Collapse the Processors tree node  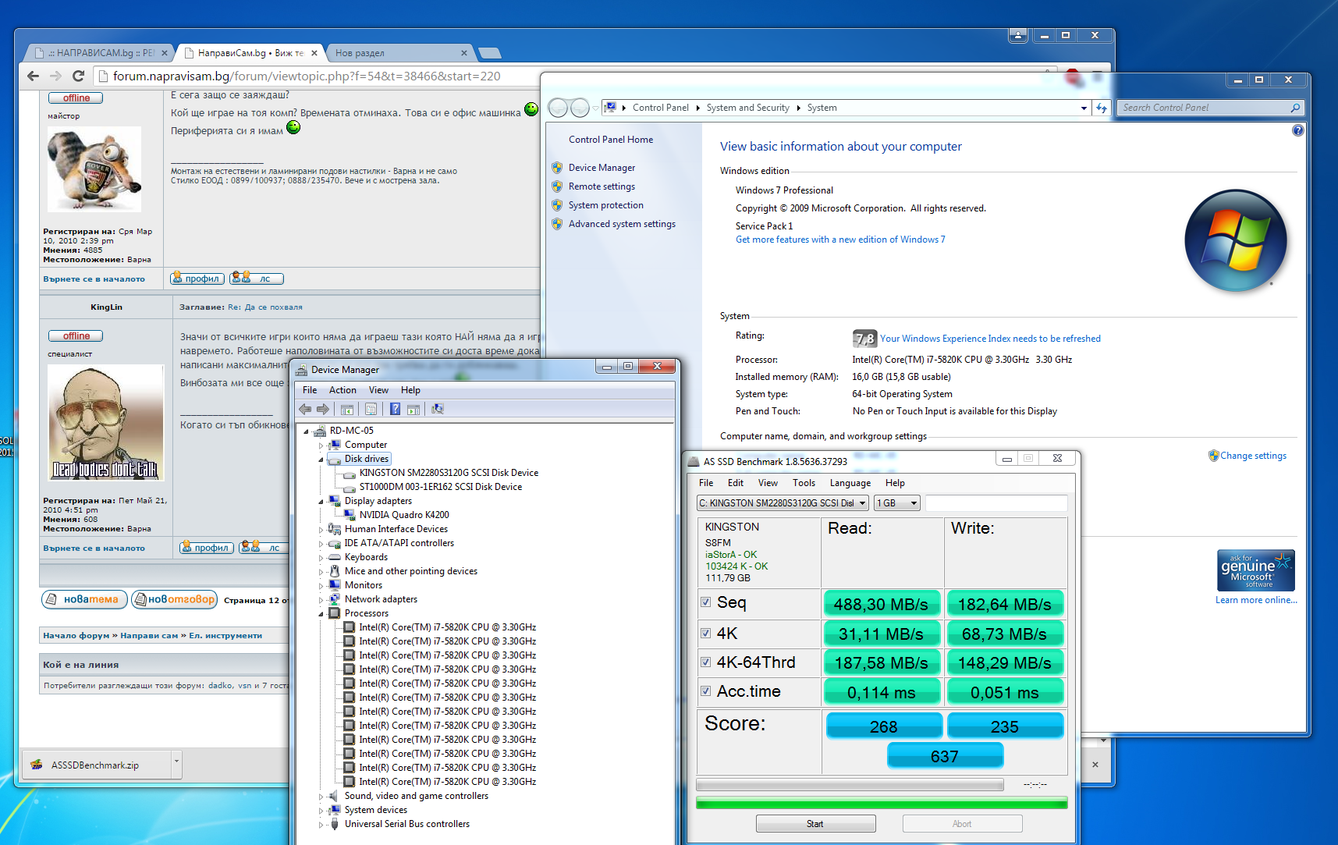pyautogui.click(x=321, y=613)
